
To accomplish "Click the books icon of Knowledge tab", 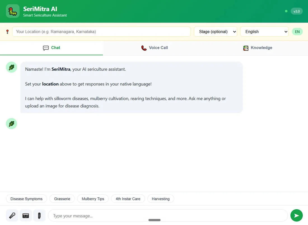I will point(246,48).
